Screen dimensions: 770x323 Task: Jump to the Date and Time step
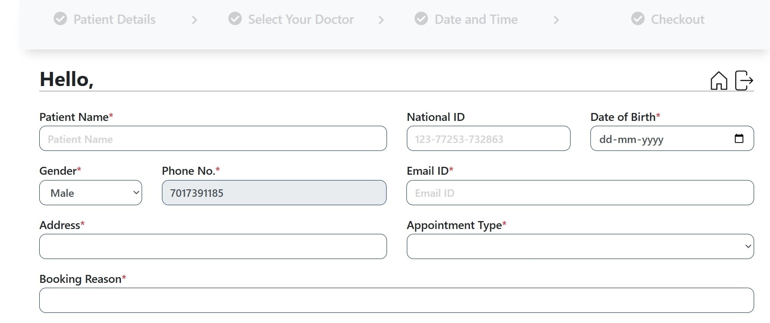[x=476, y=19]
